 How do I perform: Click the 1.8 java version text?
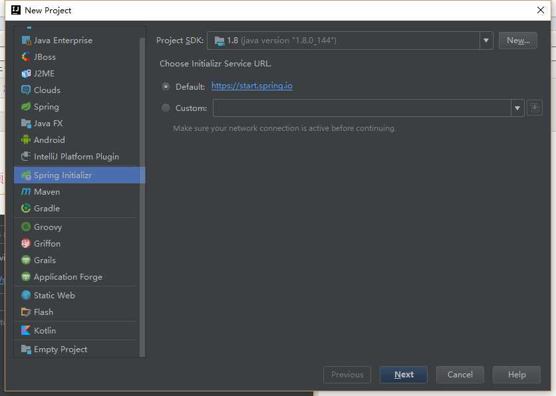281,41
